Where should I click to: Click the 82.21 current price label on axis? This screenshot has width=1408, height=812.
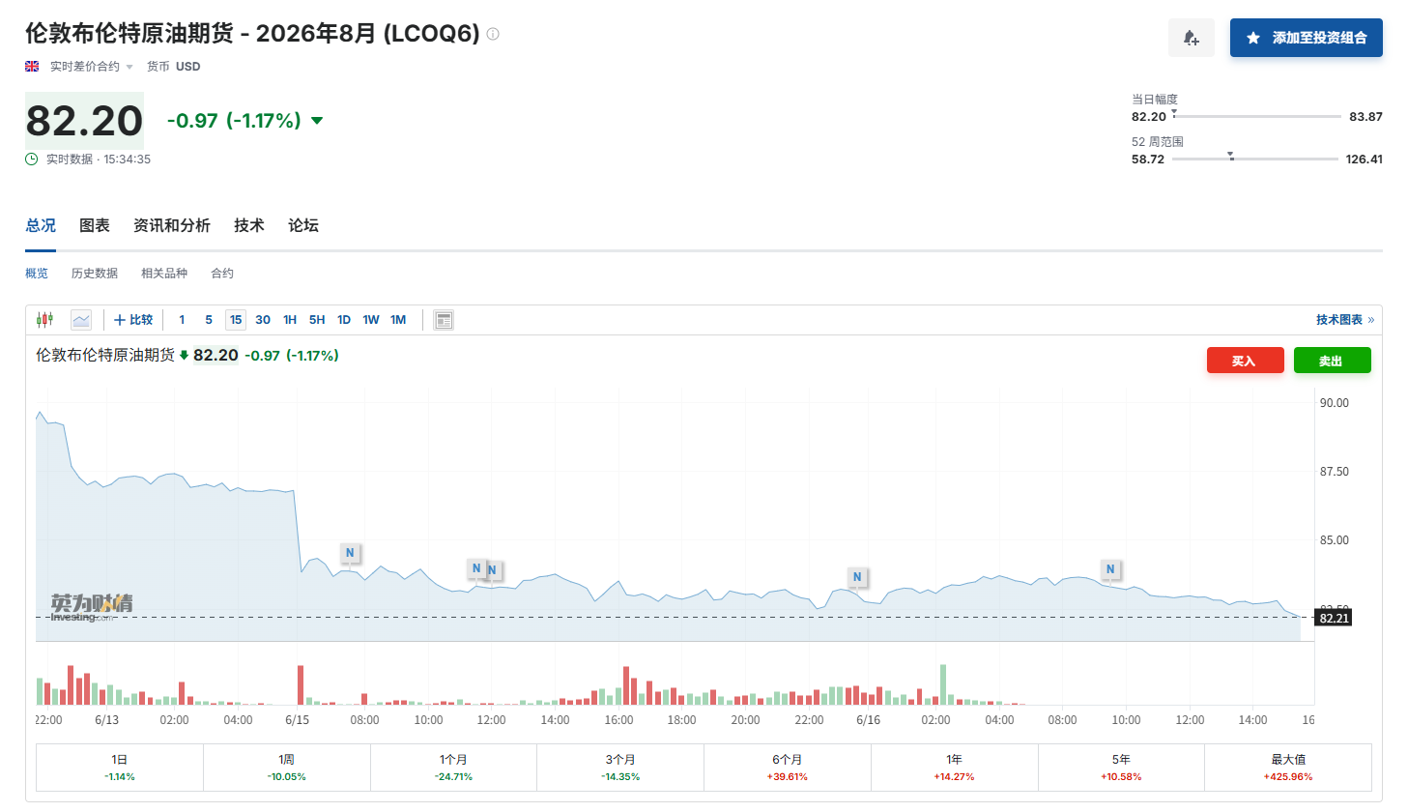coord(1334,618)
